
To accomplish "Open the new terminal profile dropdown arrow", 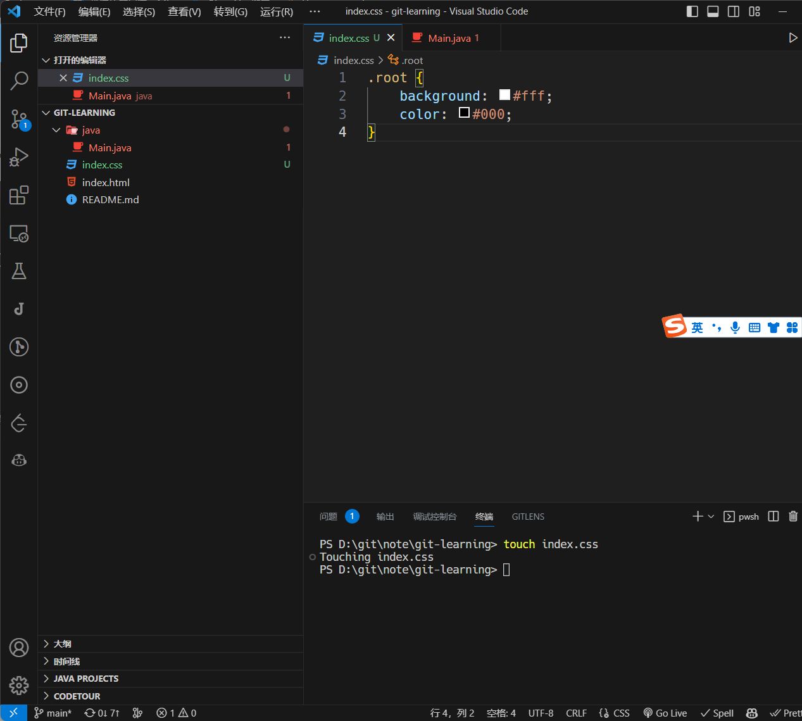I will pyautogui.click(x=711, y=517).
